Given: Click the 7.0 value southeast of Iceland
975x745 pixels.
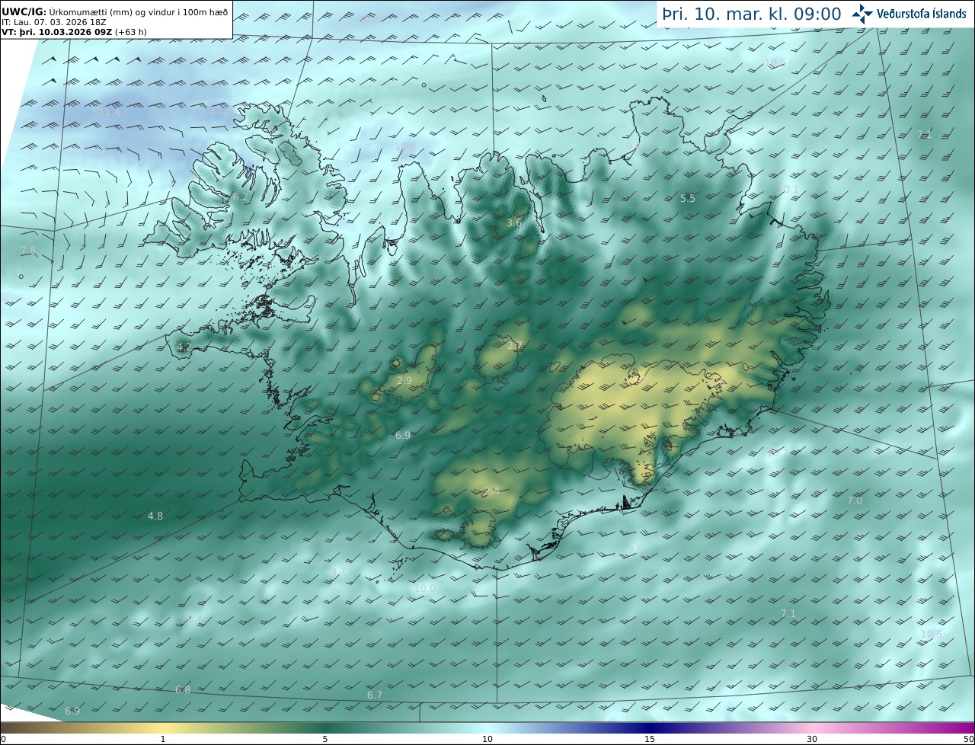Looking at the screenshot, I should 855,500.
